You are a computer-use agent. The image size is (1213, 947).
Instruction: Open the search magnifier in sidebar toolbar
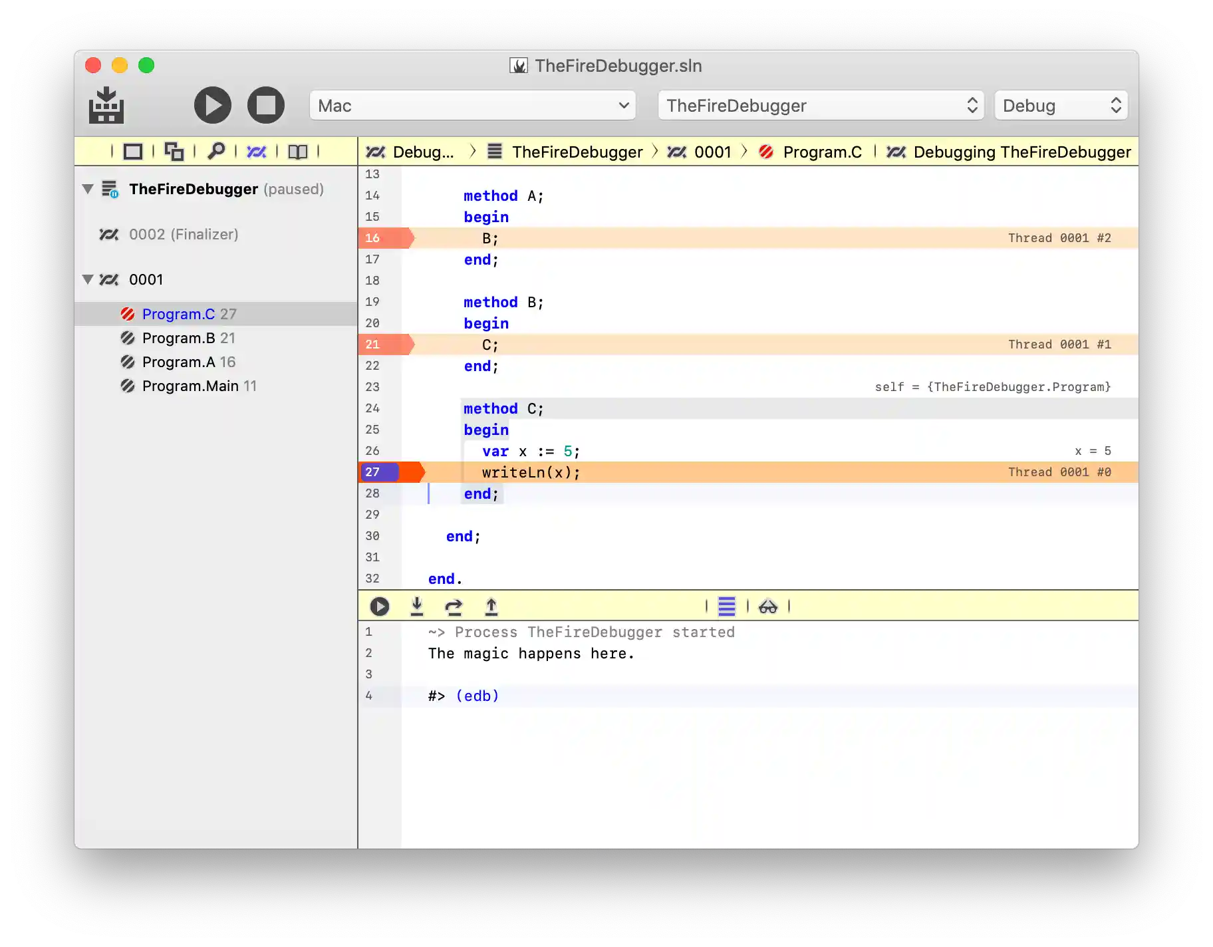click(215, 152)
